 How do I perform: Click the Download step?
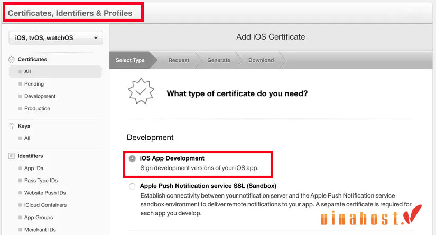261,60
